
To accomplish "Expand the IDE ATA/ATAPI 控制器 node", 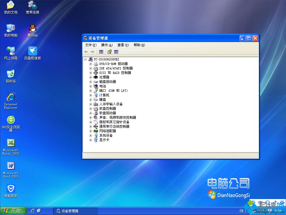I will tap(90, 68).
